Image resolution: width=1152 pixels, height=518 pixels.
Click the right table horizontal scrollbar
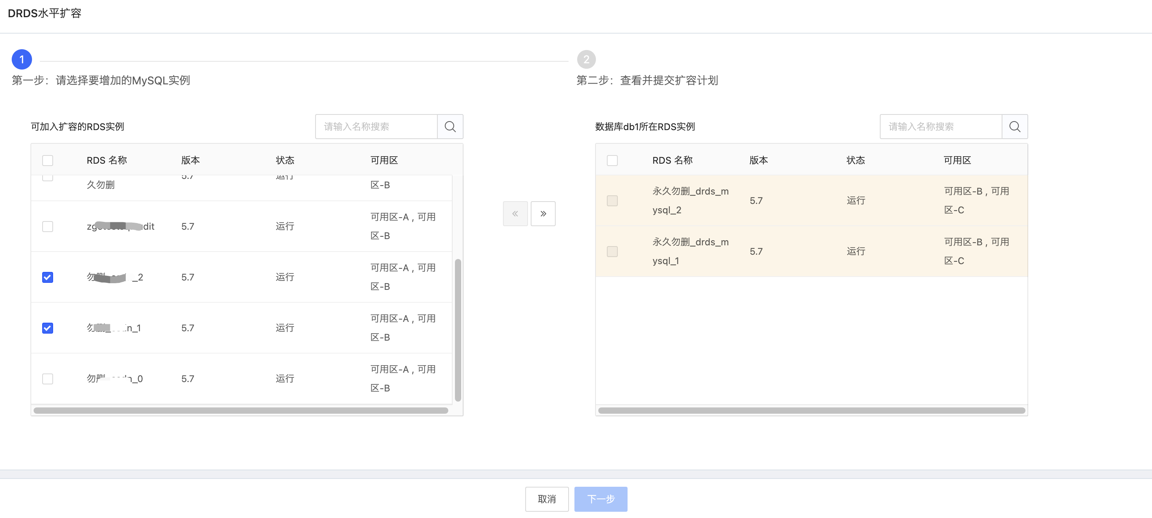pyautogui.click(x=811, y=411)
